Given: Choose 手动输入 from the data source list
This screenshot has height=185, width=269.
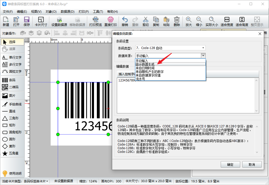Looking at the screenshot, I should (x=170, y=61).
